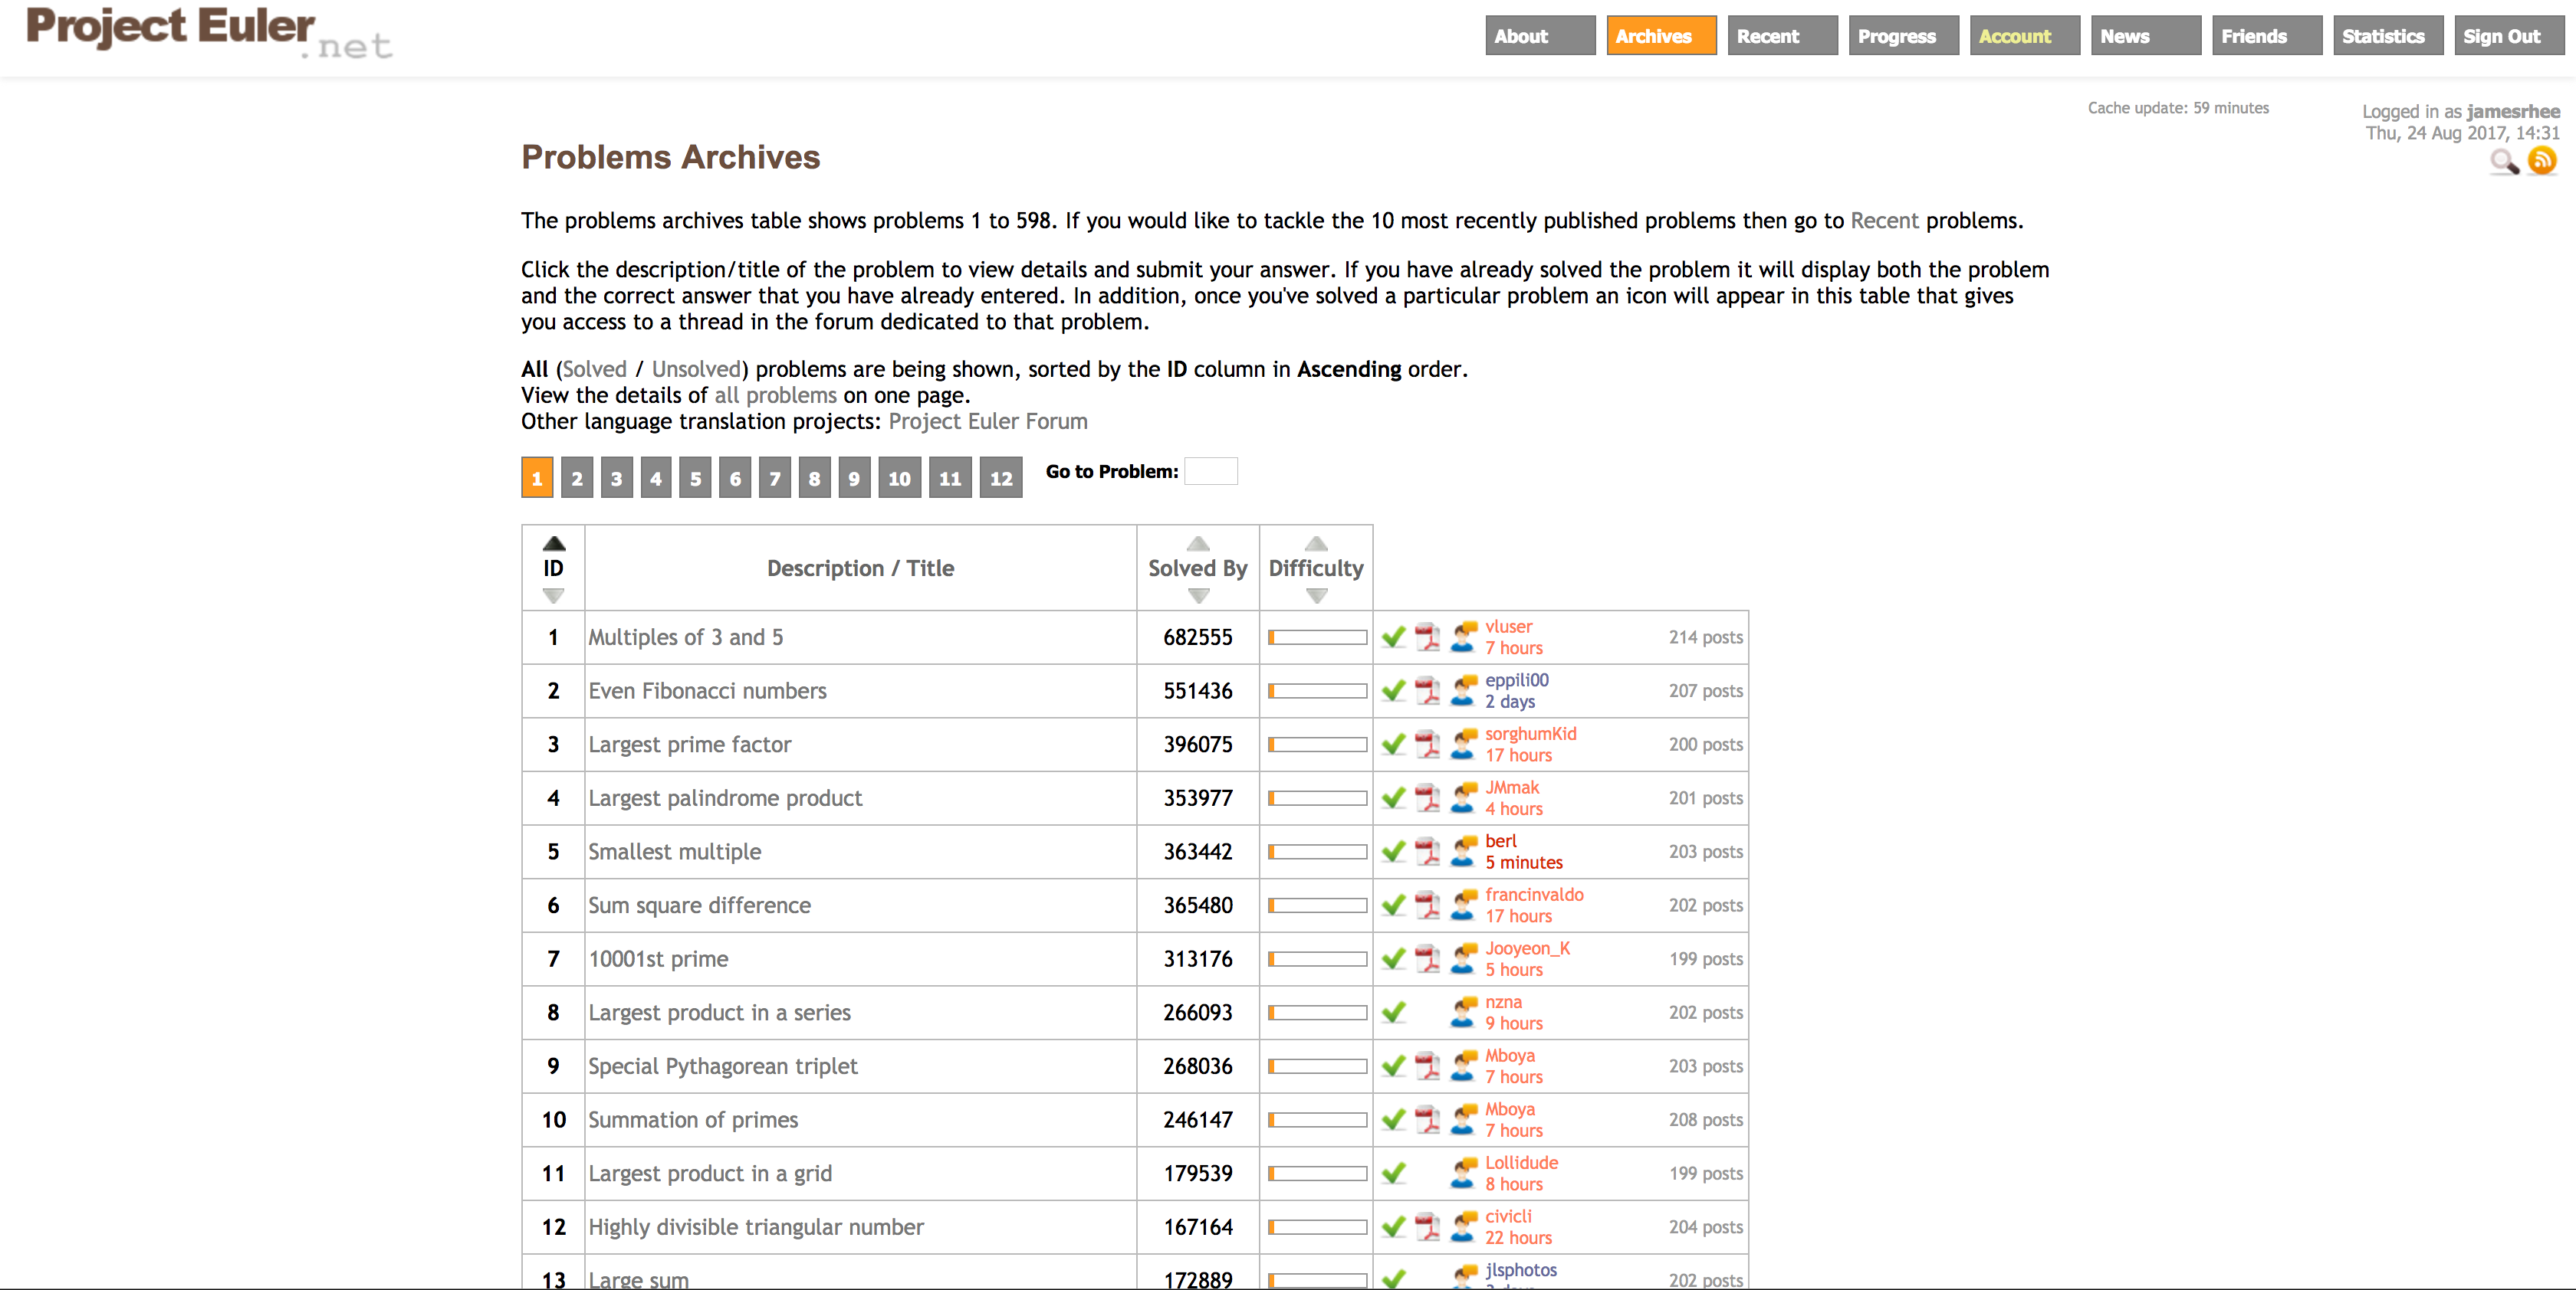The width and height of the screenshot is (2576, 1290).
Task: Click difficulty bar for problem 1
Action: [1317, 637]
